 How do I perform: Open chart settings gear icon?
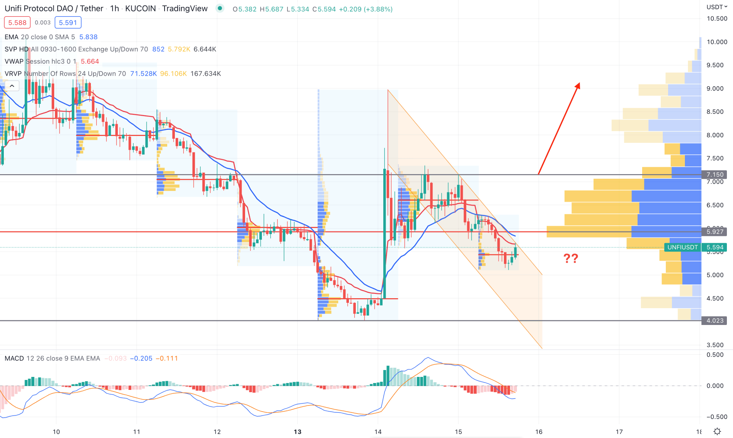(717, 431)
